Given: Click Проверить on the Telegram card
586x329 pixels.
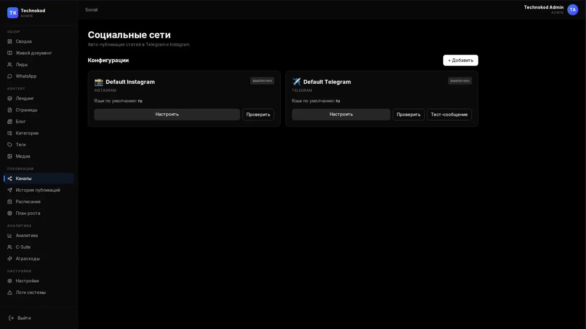Looking at the screenshot, I should [x=409, y=115].
